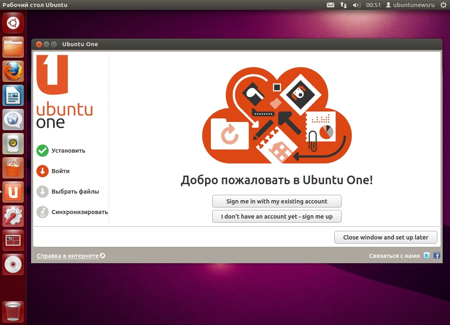Open the Empathy chat globe launcher icon
This screenshot has width=450, height=325.
pos(13,120)
